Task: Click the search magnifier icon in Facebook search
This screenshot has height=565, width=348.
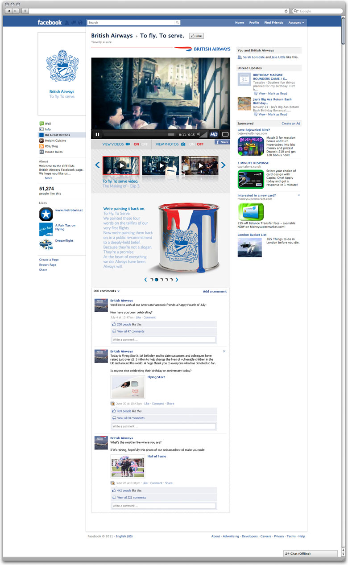Action: pos(177,22)
